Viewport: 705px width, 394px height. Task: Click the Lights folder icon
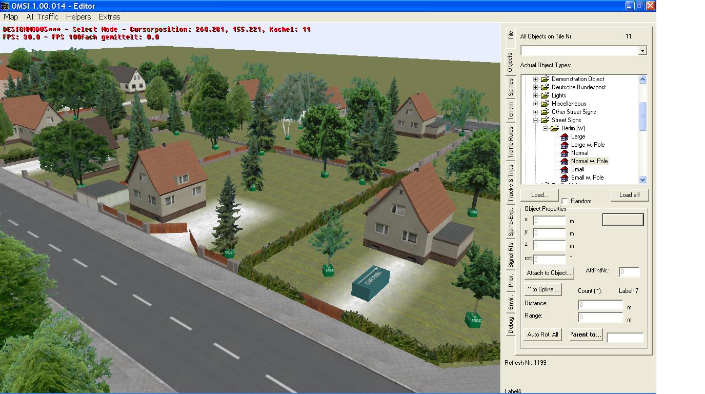coord(545,95)
